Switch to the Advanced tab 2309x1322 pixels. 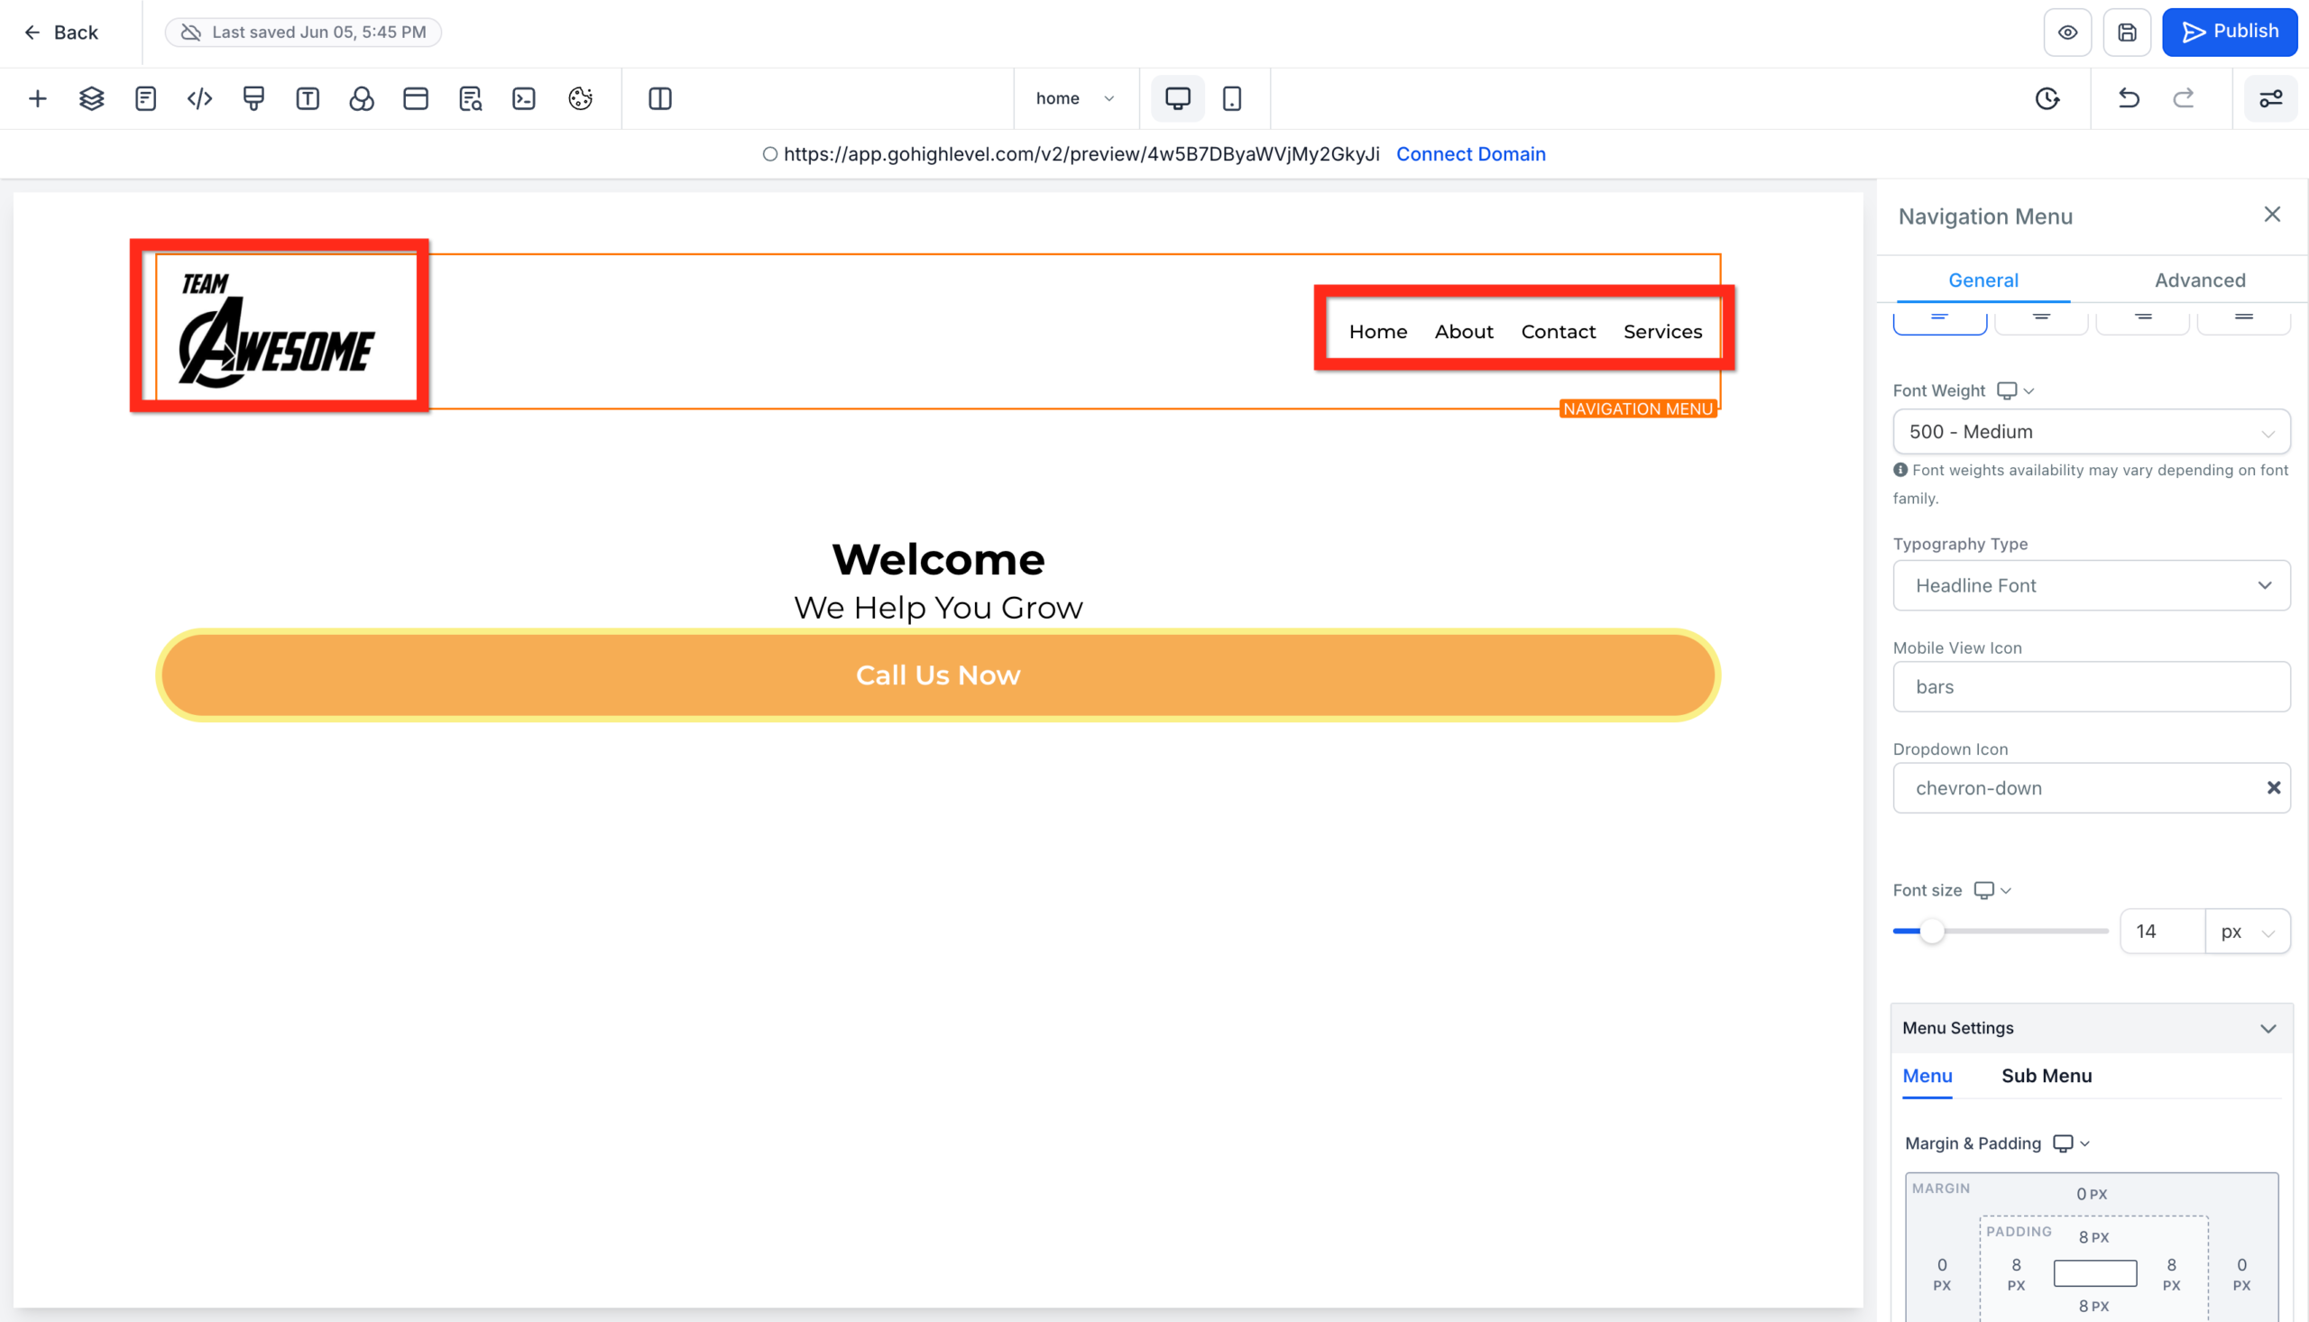point(2199,280)
